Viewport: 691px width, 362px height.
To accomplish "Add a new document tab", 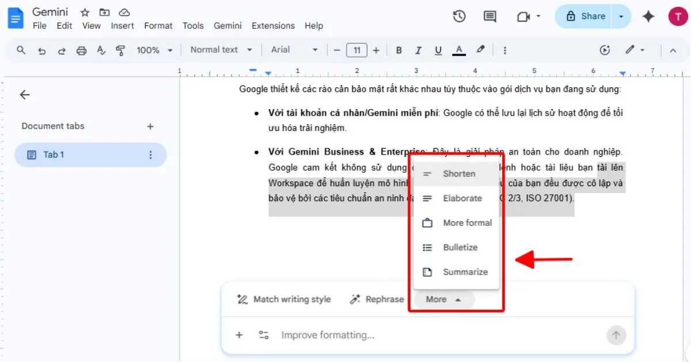I will [150, 126].
